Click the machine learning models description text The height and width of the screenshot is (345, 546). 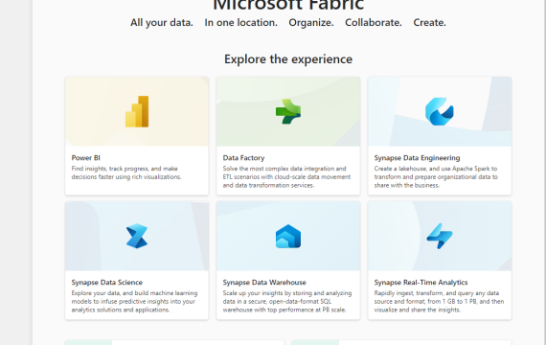tap(134, 302)
